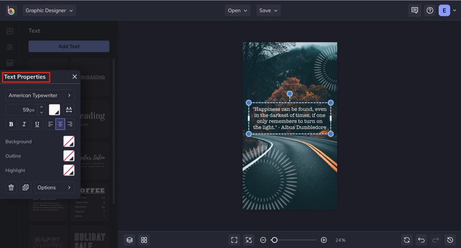
Task: Click the zoom slider handle
Action: (274, 240)
